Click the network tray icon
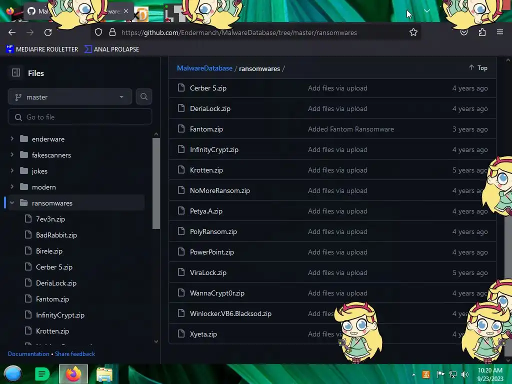Image resolution: width=512 pixels, height=384 pixels. point(453,374)
